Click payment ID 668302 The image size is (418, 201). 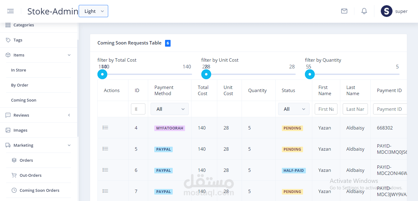point(385,128)
